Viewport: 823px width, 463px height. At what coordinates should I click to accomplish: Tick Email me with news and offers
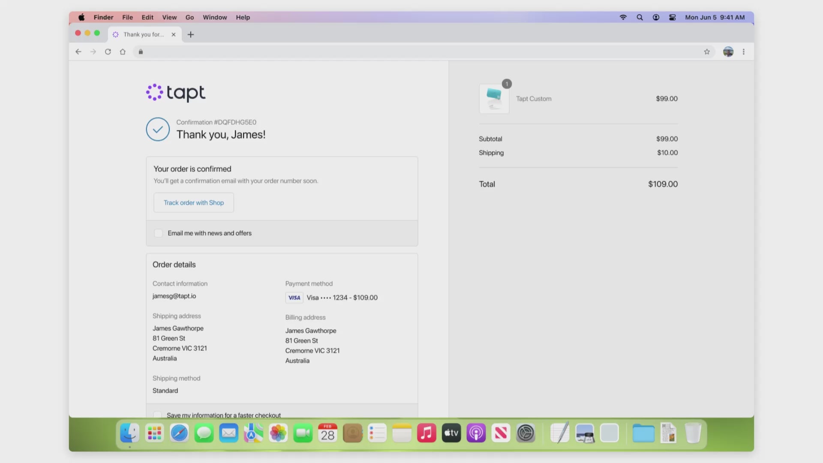[158, 233]
